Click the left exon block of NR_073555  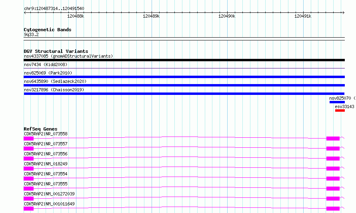tap(29, 189)
